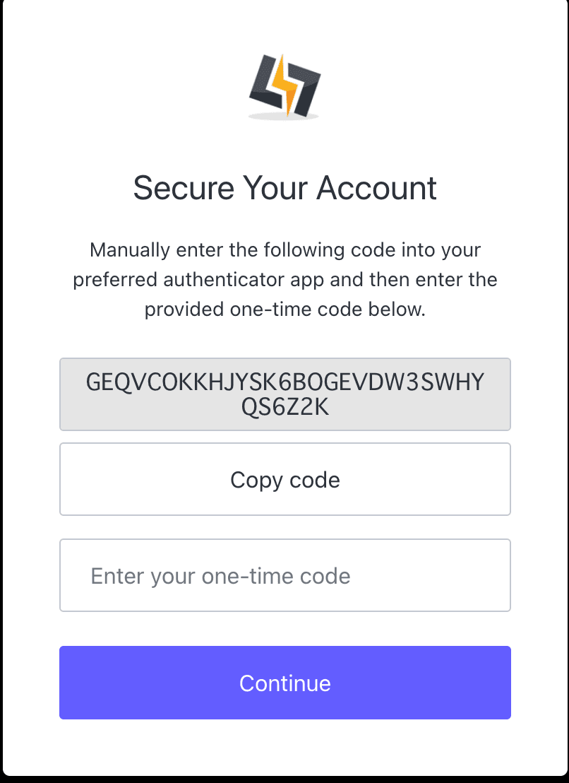Click the word Account in the heading
Viewport: 569px width, 783px height.
click(376, 188)
